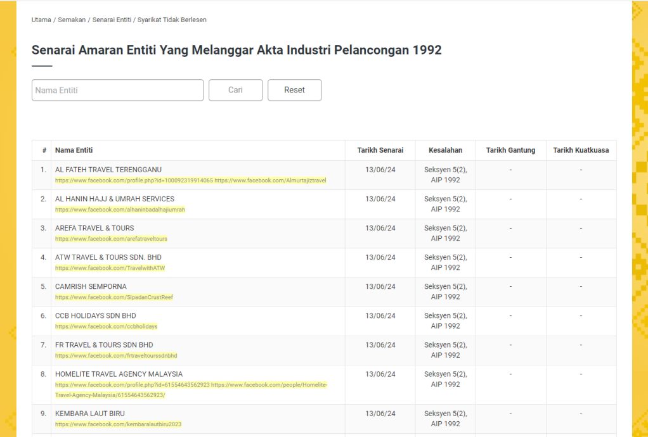Viewport: 648px width, 437px height.
Task: Select HOMELITE TRAVEL AGENCY MALAYSIA entity name
Action: 119,375
